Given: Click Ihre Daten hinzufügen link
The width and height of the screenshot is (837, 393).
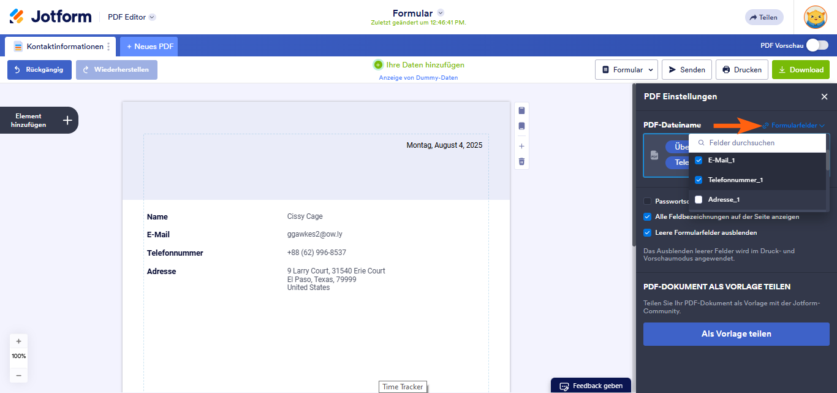Looking at the screenshot, I should (x=425, y=64).
